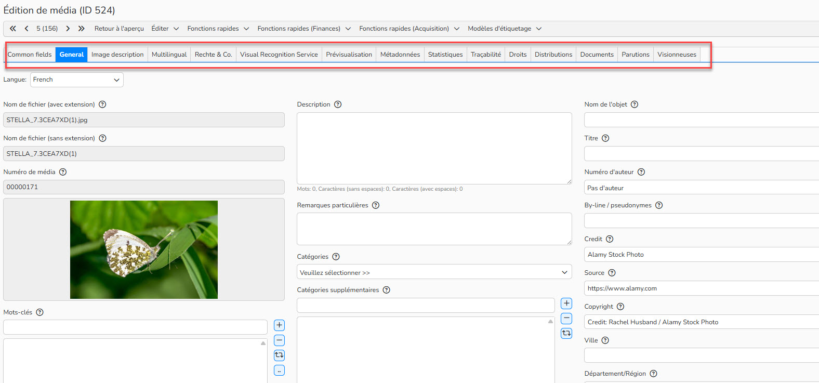Screen dimensions: 819x383
Task: Open help icon beside Description
Action: [338, 104]
